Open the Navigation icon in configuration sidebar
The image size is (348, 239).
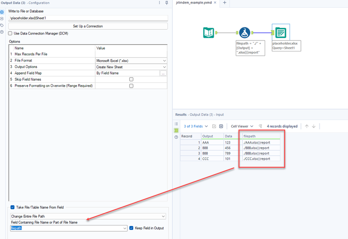[2, 19]
